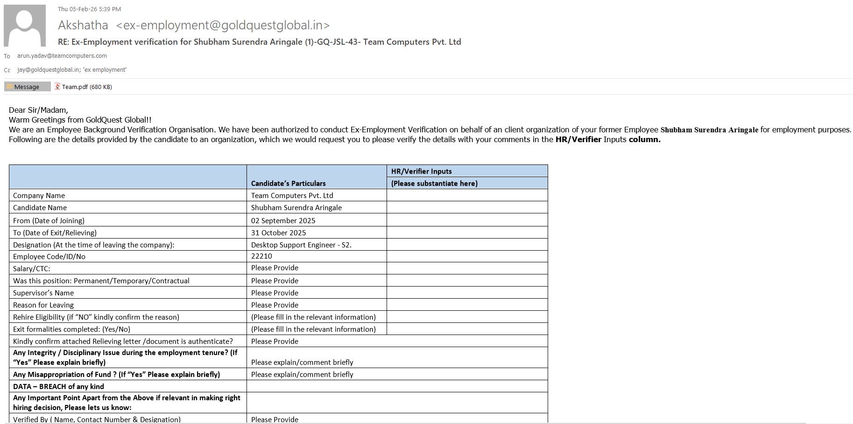Click the sender's profile avatar picture
Screen dimensions: 853x424
25,26
